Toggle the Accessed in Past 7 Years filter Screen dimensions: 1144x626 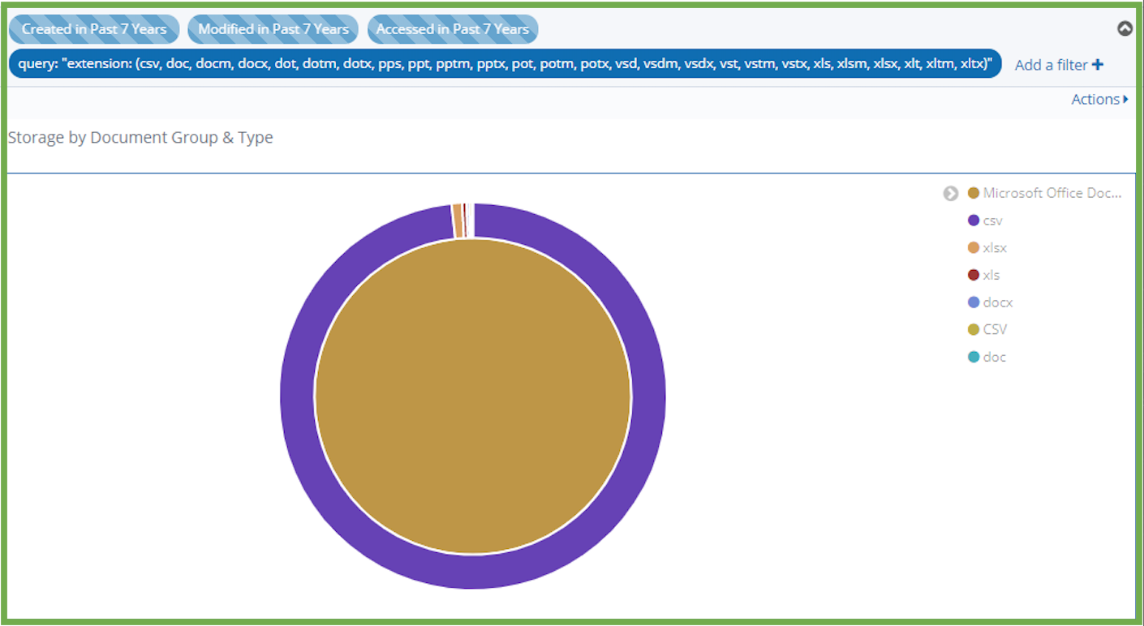click(x=452, y=29)
